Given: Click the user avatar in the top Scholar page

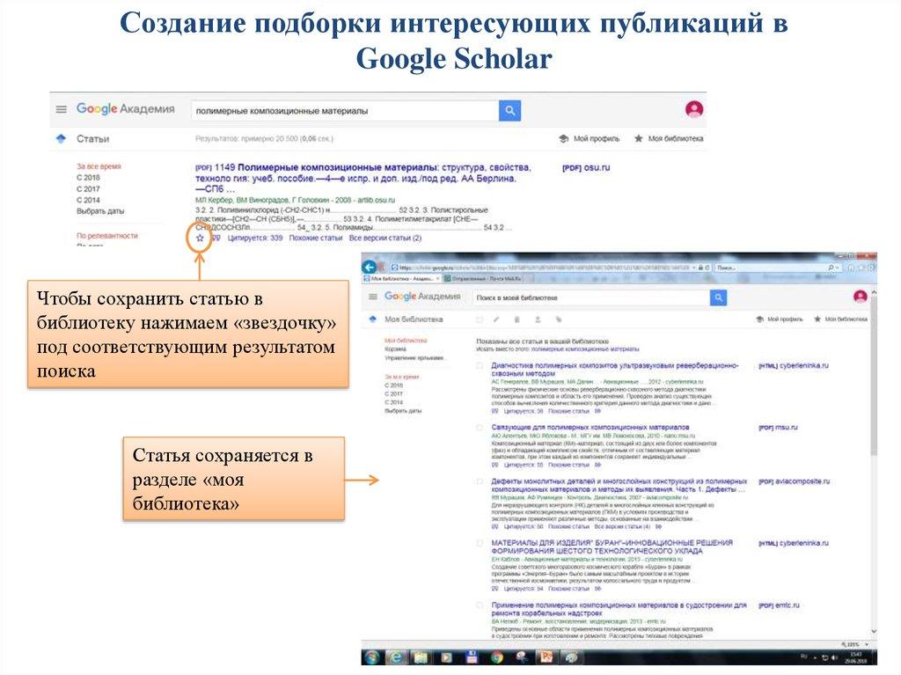Looking at the screenshot, I should [x=694, y=109].
